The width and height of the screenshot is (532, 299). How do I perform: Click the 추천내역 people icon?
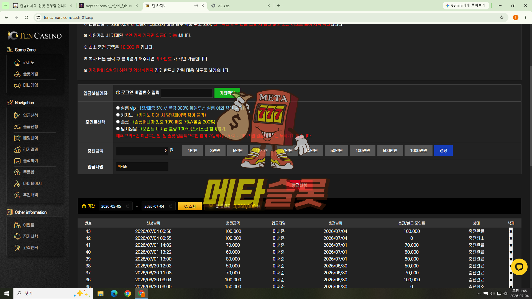[17, 195]
